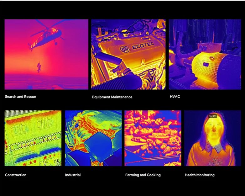
Task: Click the rescuer hanging below the helicopter
Action: [39, 67]
